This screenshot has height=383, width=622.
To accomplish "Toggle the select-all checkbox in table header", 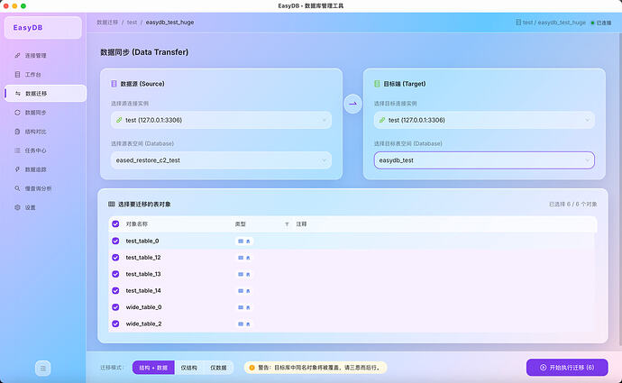I will coord(115,224).
